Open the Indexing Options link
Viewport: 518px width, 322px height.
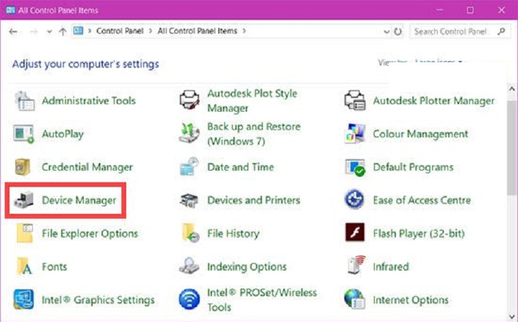tap(247, 267)
